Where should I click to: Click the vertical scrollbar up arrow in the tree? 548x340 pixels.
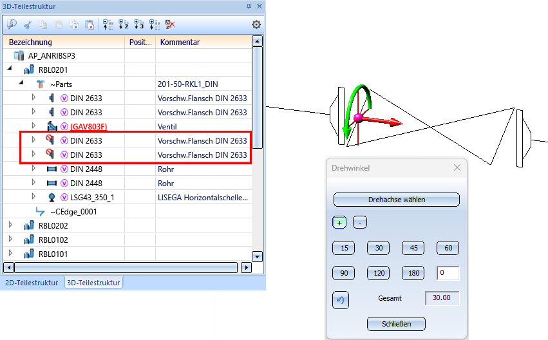point(257,41)
